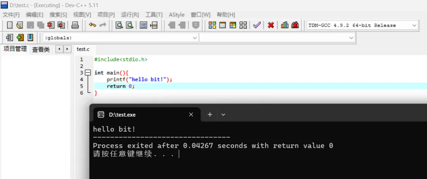Click the printf("hello bit!") line
The image size is (427, 179).
click(140, 79)
